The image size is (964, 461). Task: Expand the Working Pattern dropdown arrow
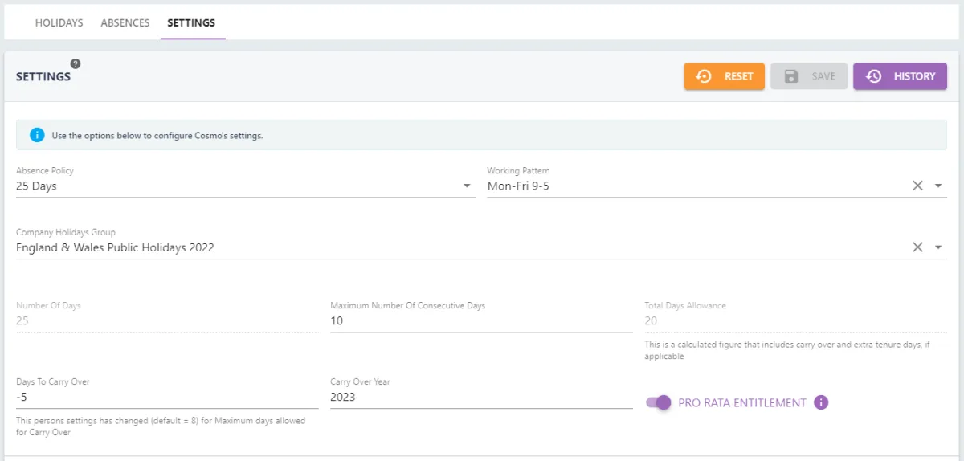click(938, 186)
